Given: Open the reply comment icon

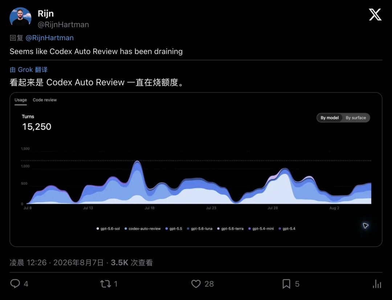Looking at the screenshot, I should 15,284.
